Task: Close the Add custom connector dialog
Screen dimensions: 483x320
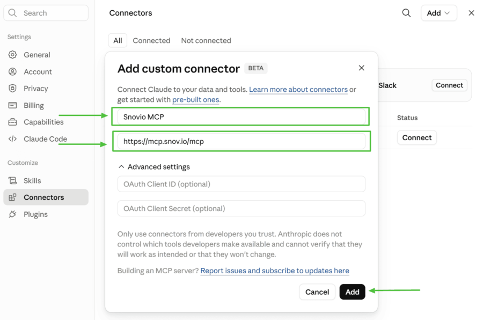Action: [361, 68]
